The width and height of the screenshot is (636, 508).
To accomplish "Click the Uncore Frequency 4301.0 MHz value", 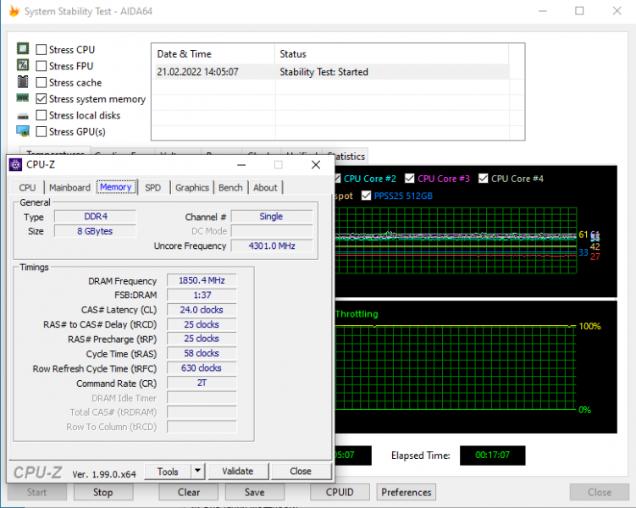I will pos(272,246).
